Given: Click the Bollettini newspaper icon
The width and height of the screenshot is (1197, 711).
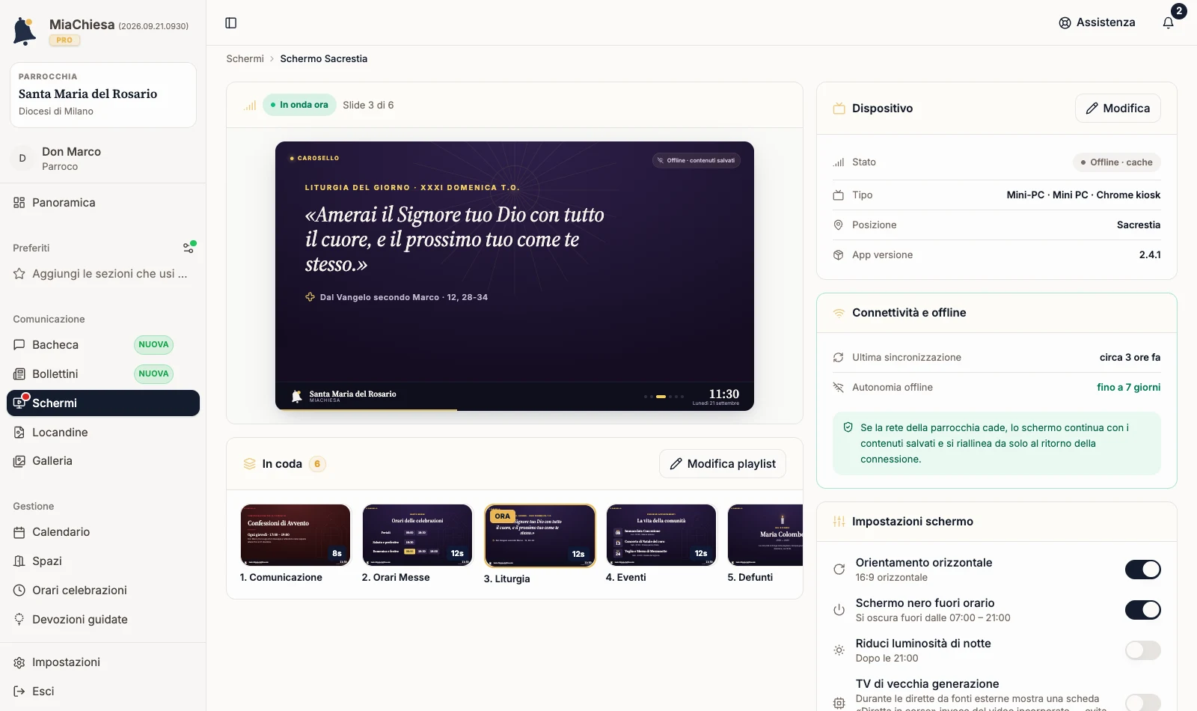Looking at the screenshot, I should pos(19,374).
